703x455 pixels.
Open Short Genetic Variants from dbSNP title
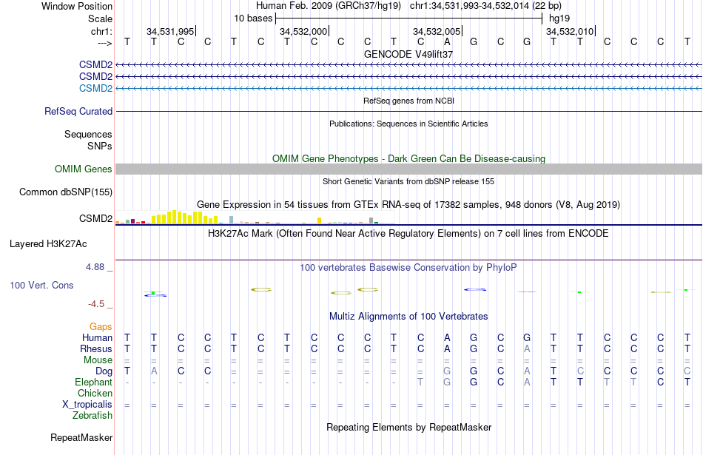408,181
